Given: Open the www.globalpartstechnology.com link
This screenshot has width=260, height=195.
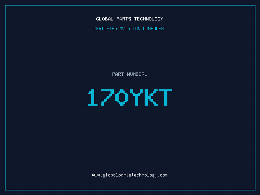Looking at the screenshot, I should [130, 175].
